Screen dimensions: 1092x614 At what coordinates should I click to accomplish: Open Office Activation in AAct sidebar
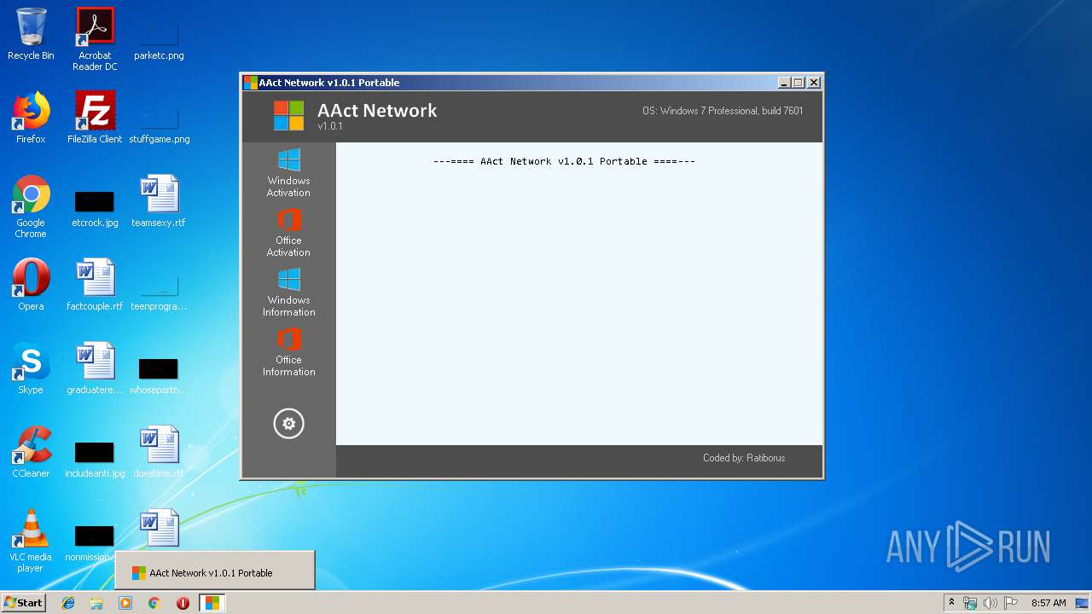point(288,233)
